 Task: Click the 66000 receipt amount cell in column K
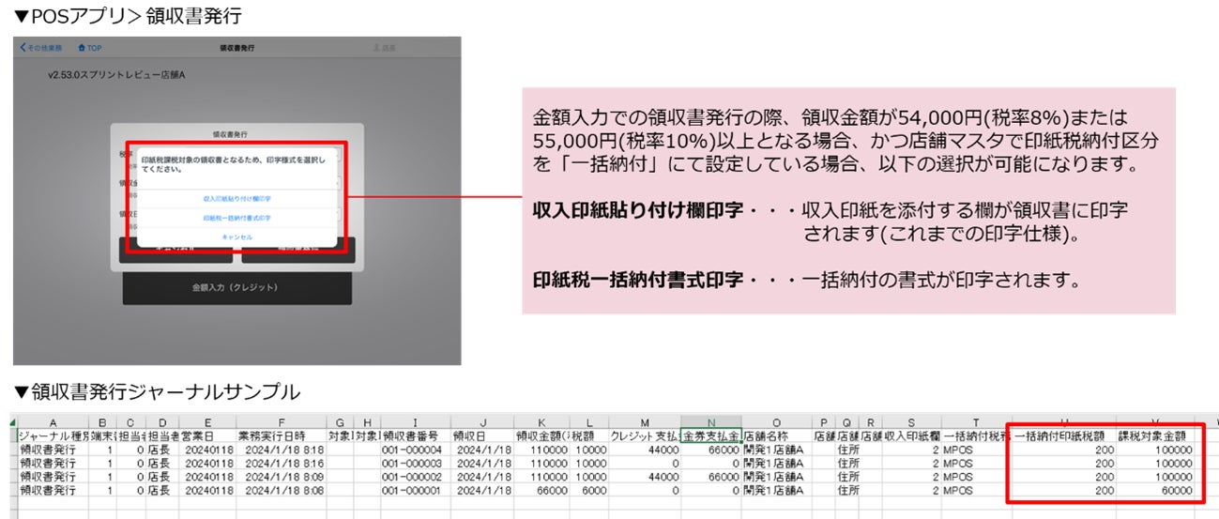[x=542, y=490]
